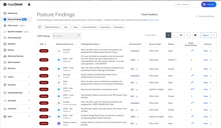Open the column chooser icon
The width and height of the screenshot is (221, 128).
[x=195, y=35]
